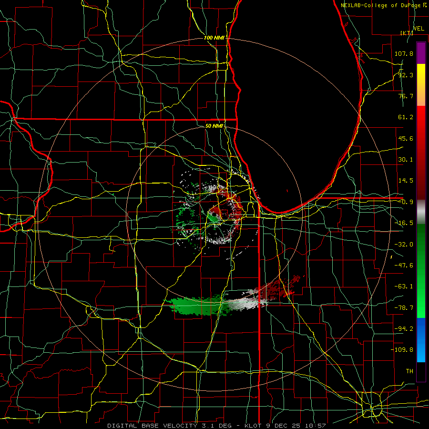Select the 107.8 value on the velocity scale
Image resolution: width=429 pixels, height=429 pixels.
[404, 53]
